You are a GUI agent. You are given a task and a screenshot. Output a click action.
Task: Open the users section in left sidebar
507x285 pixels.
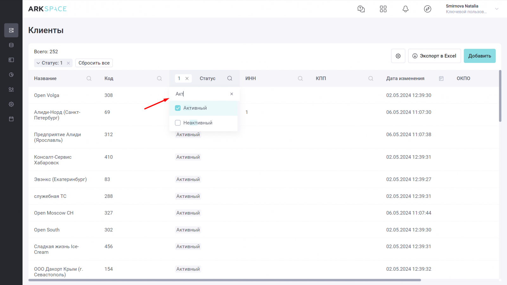(11, 90)
